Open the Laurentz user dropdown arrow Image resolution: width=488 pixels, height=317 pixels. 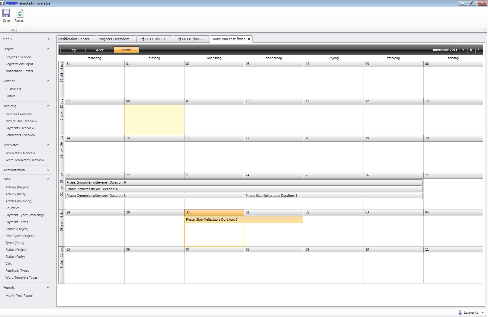point(483,313)
